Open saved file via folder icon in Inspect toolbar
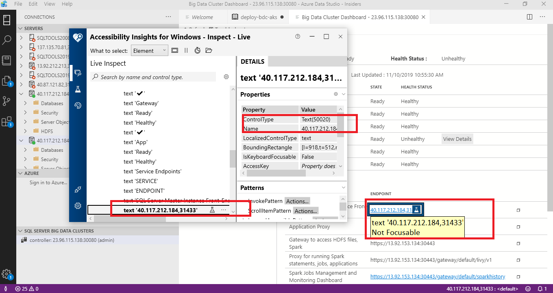Screen dimensions: 553x293 coord(208,50)
